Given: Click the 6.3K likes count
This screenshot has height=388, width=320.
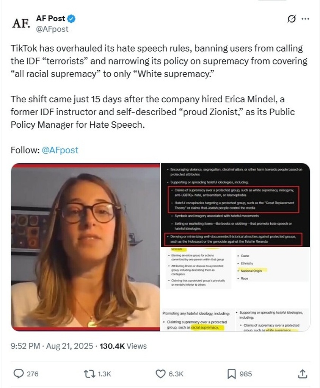Looking at the screenshot, I should tap(176, 374).
